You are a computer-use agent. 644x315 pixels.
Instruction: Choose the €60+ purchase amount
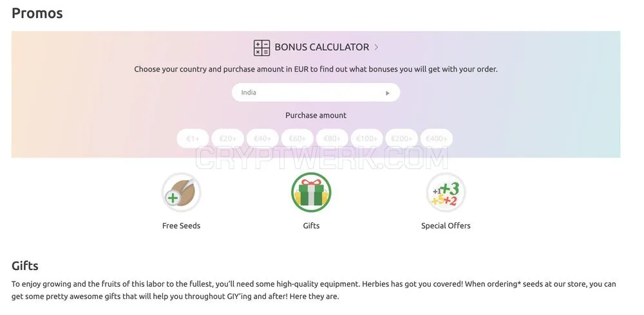297,139
